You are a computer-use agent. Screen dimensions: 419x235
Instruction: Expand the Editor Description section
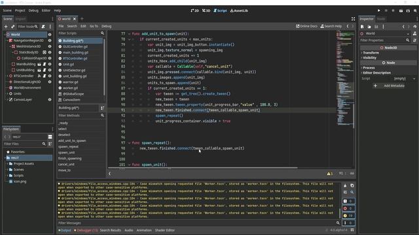[x=376, y=72]
